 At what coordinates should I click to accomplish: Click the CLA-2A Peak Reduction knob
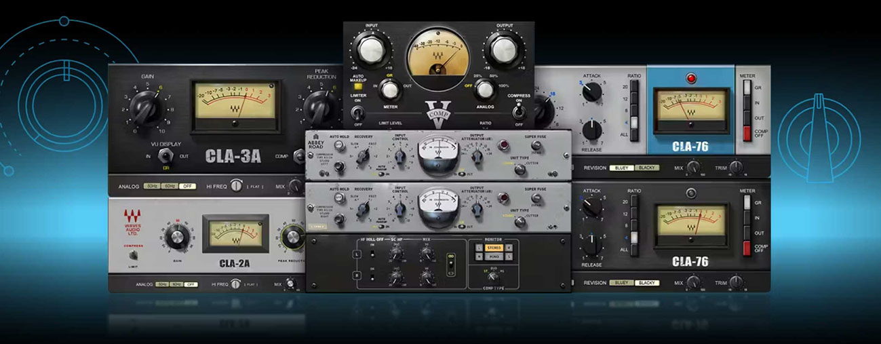(294, 237)
